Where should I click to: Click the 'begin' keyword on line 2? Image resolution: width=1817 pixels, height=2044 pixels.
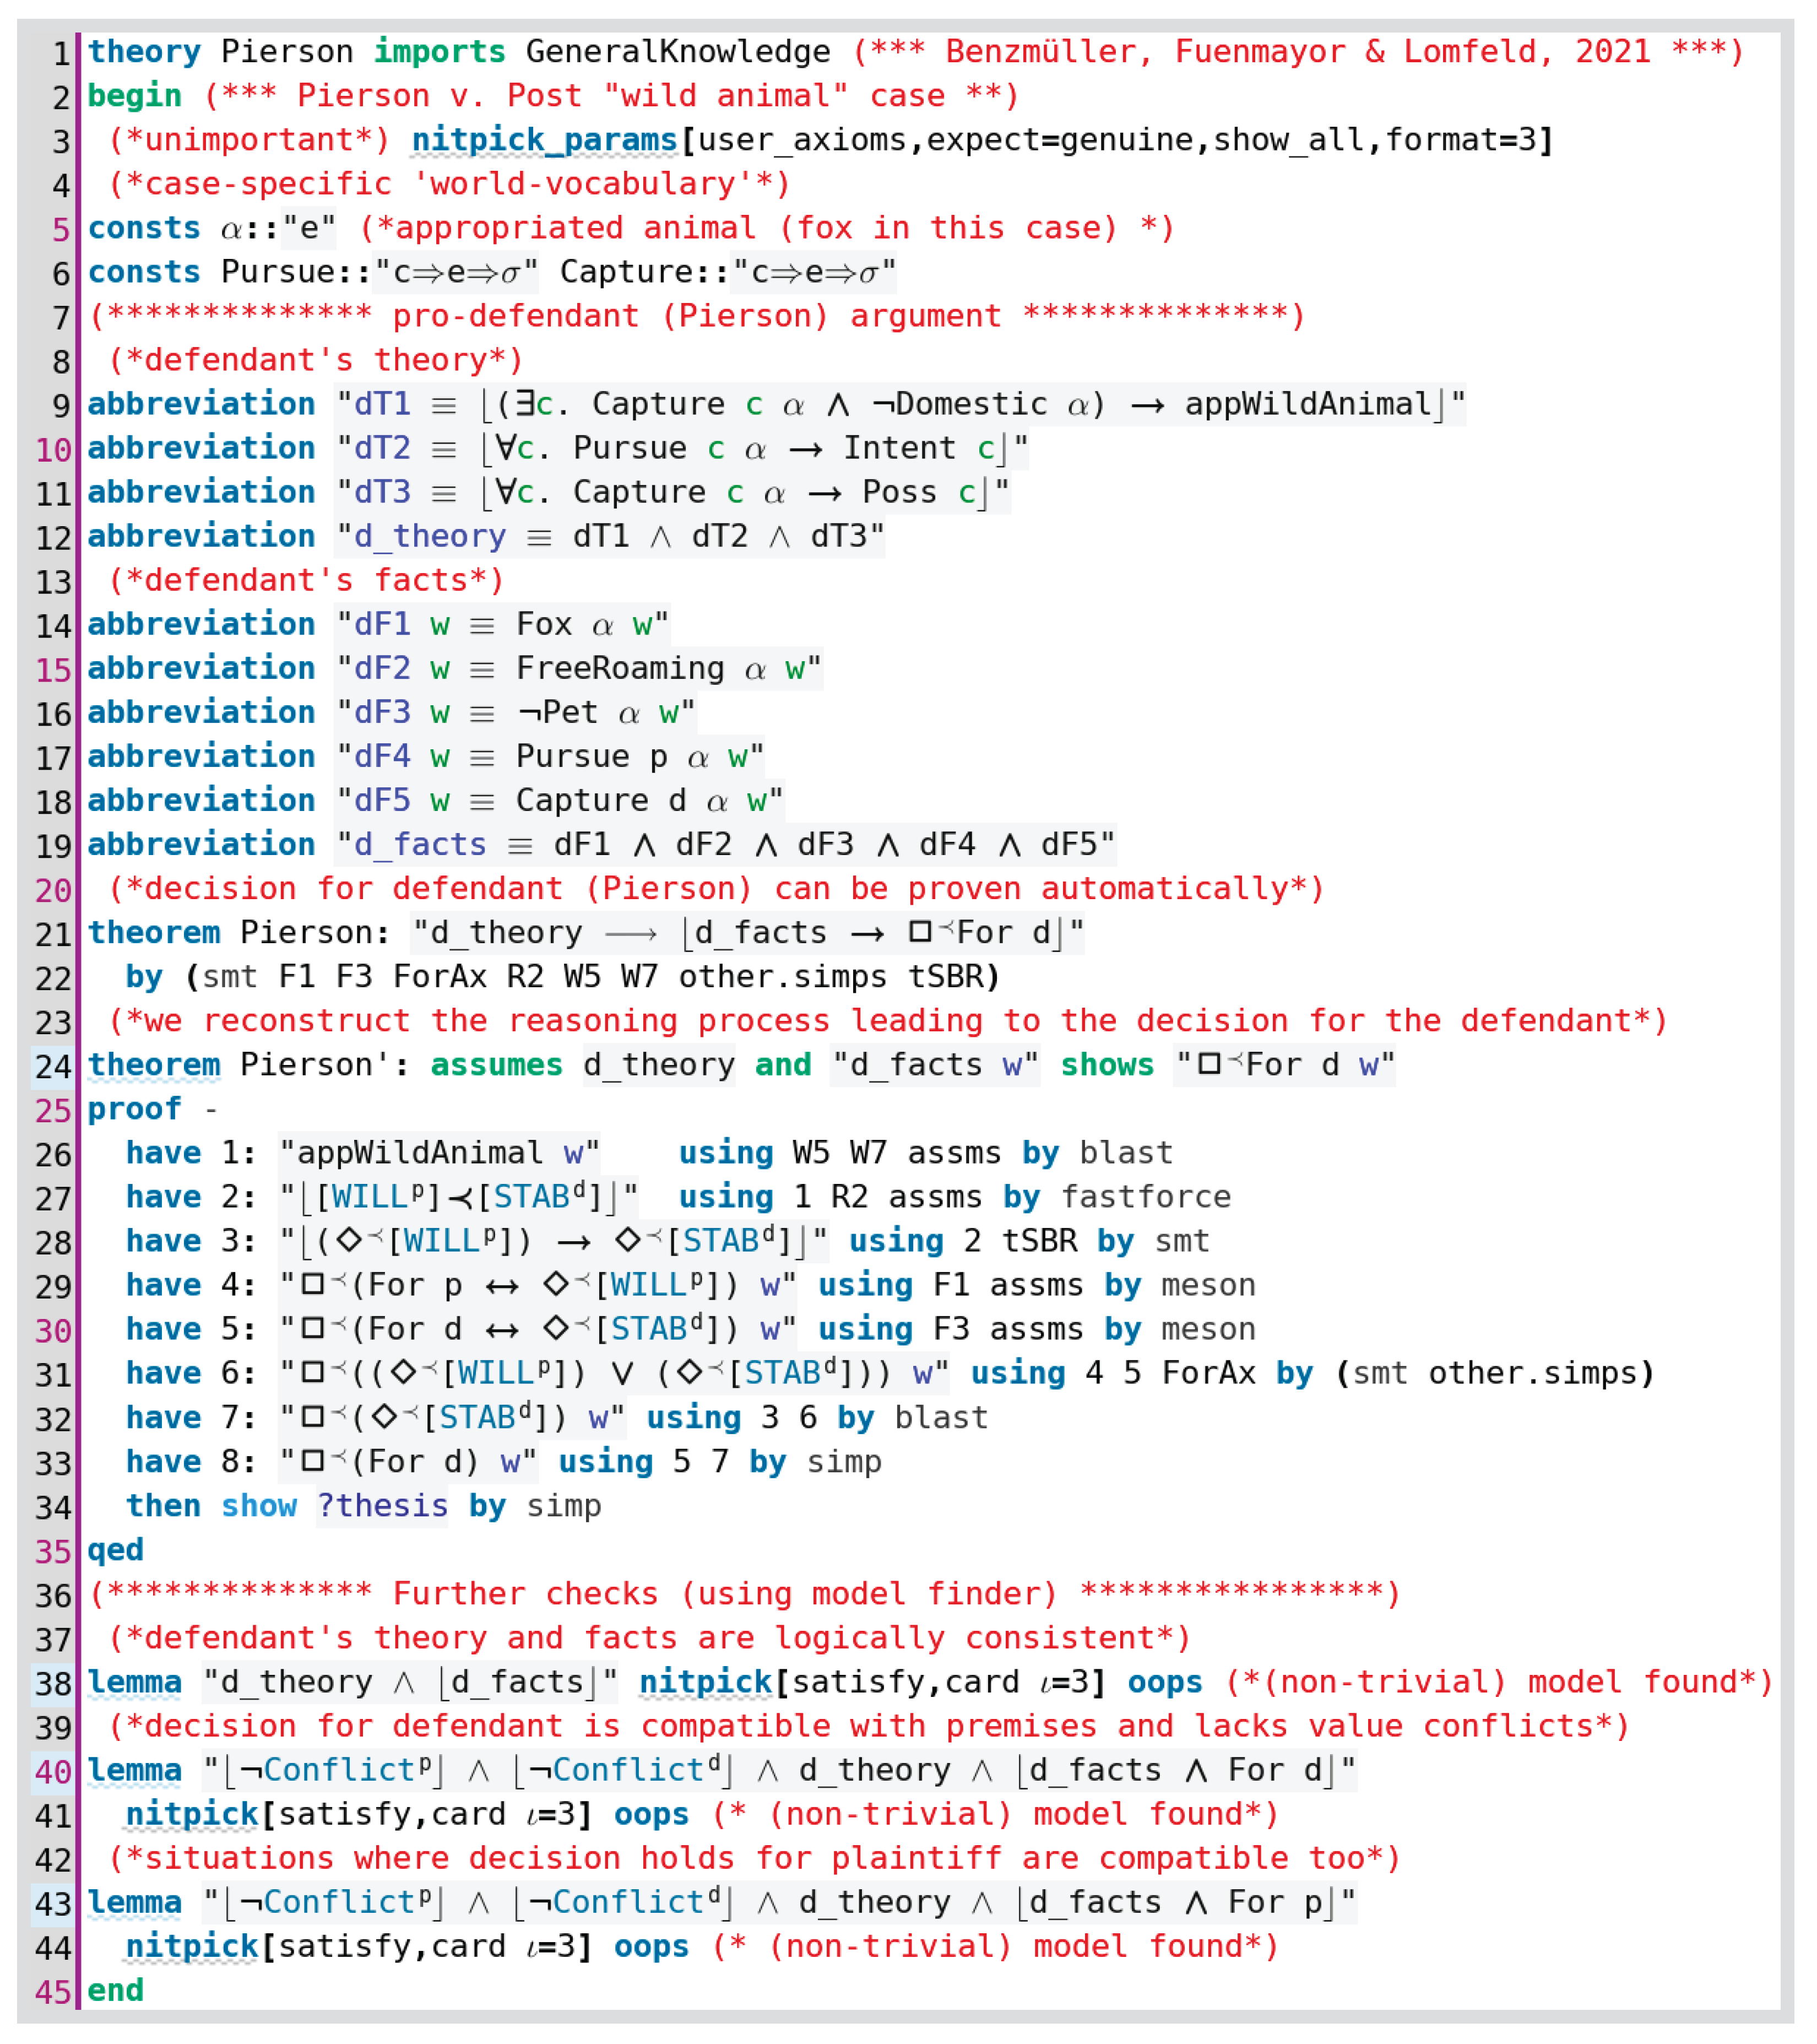(x=134, y=96)
